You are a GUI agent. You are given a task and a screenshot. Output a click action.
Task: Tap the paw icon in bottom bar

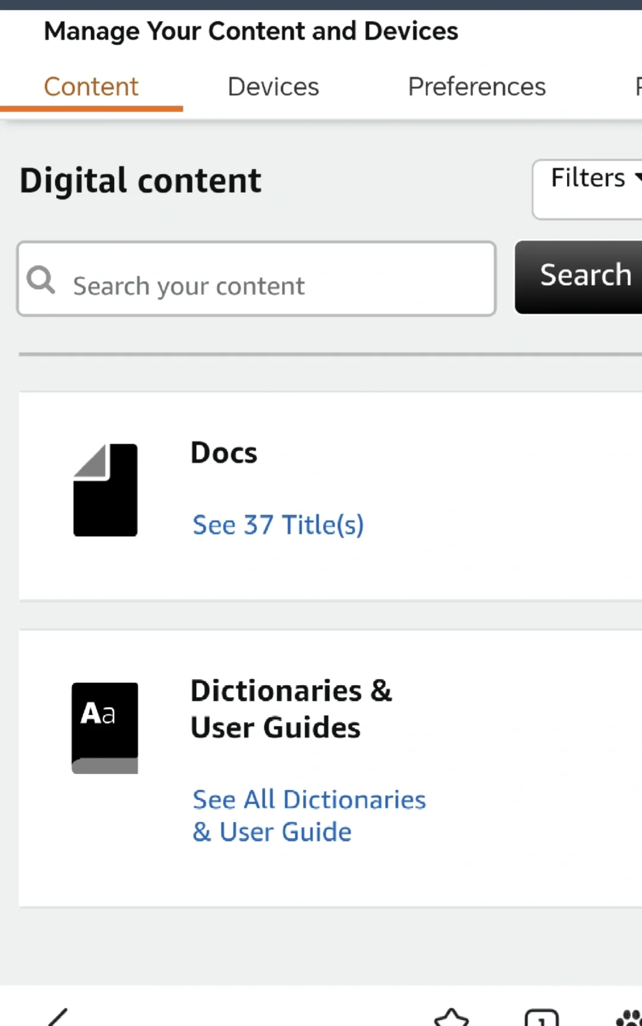pos(630,1018)
